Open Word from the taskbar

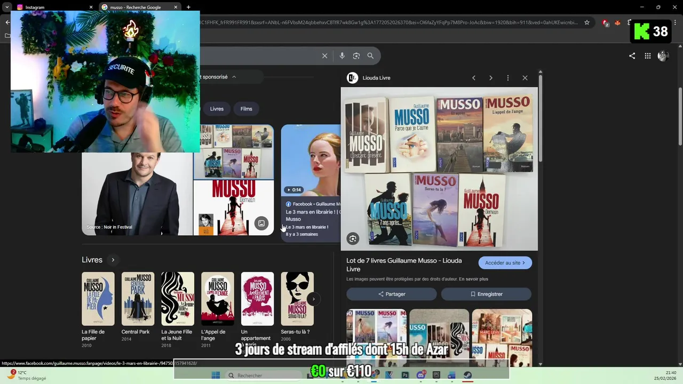pos(451,375)
